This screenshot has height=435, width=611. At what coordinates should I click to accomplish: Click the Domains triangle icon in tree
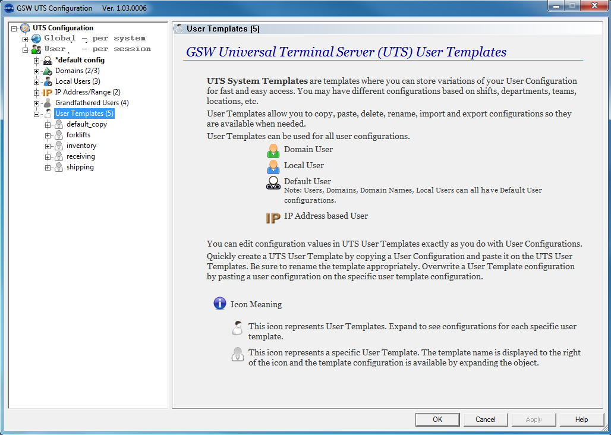48,71
